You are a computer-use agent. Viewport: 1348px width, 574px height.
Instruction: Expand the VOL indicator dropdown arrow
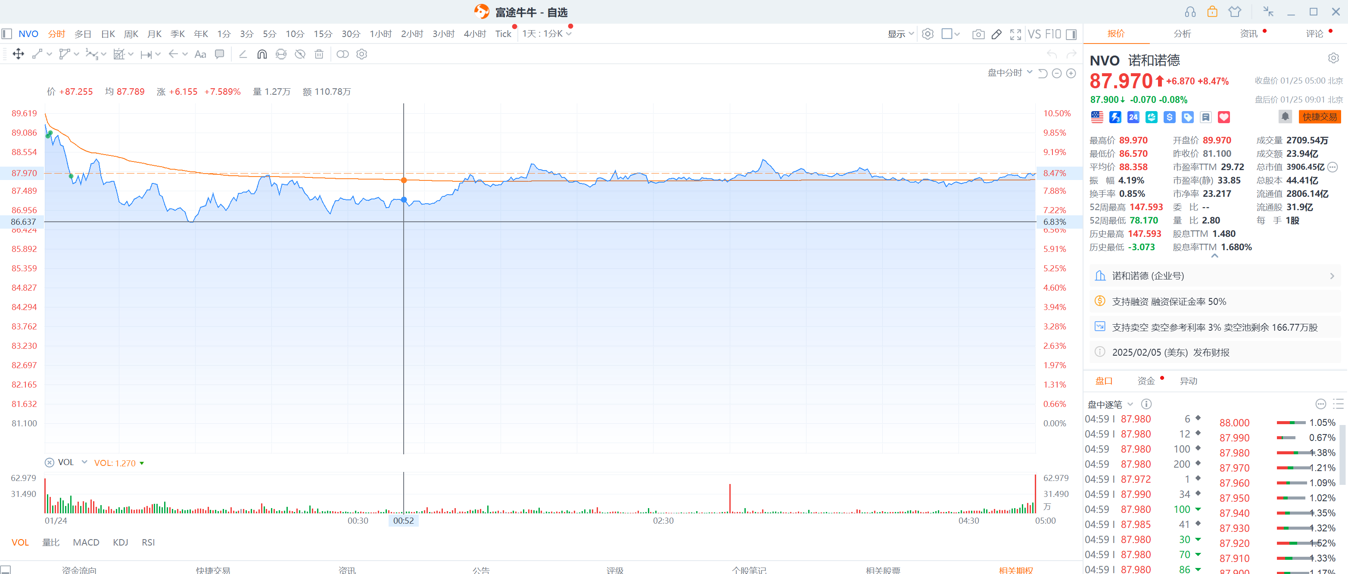point(84,462)
